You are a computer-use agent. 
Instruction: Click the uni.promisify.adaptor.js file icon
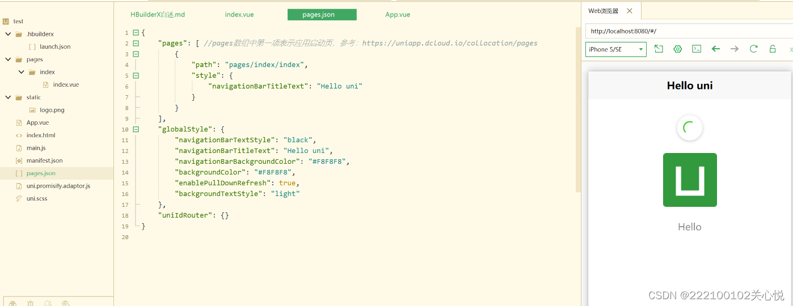pos(19,186)
